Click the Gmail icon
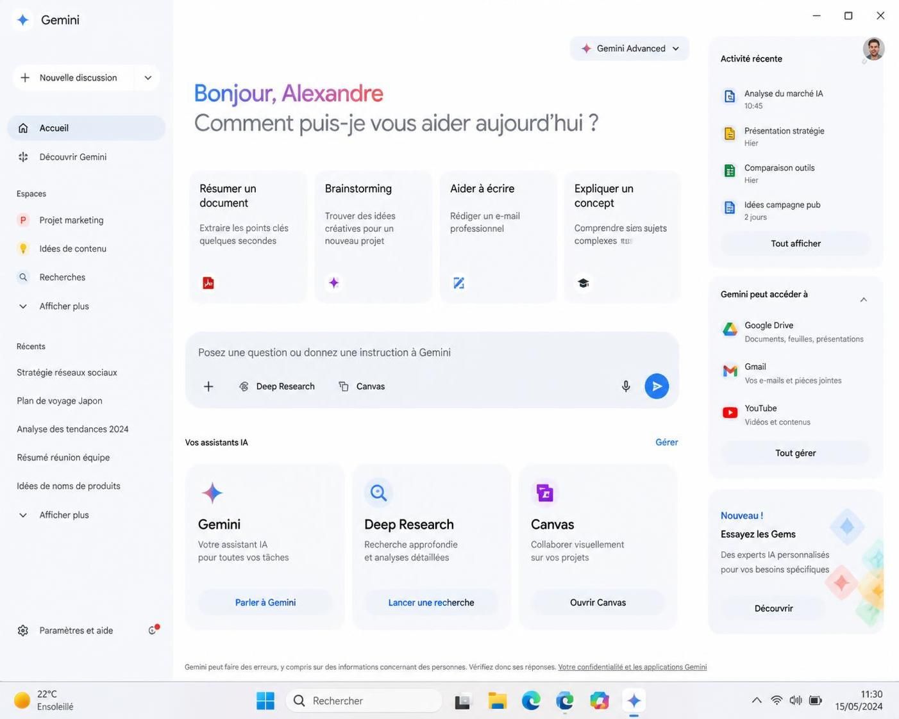Screen dimensions: 899x719 (730, 371)
